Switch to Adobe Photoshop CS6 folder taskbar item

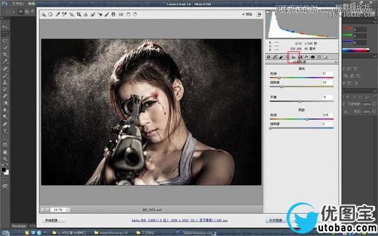112,233
